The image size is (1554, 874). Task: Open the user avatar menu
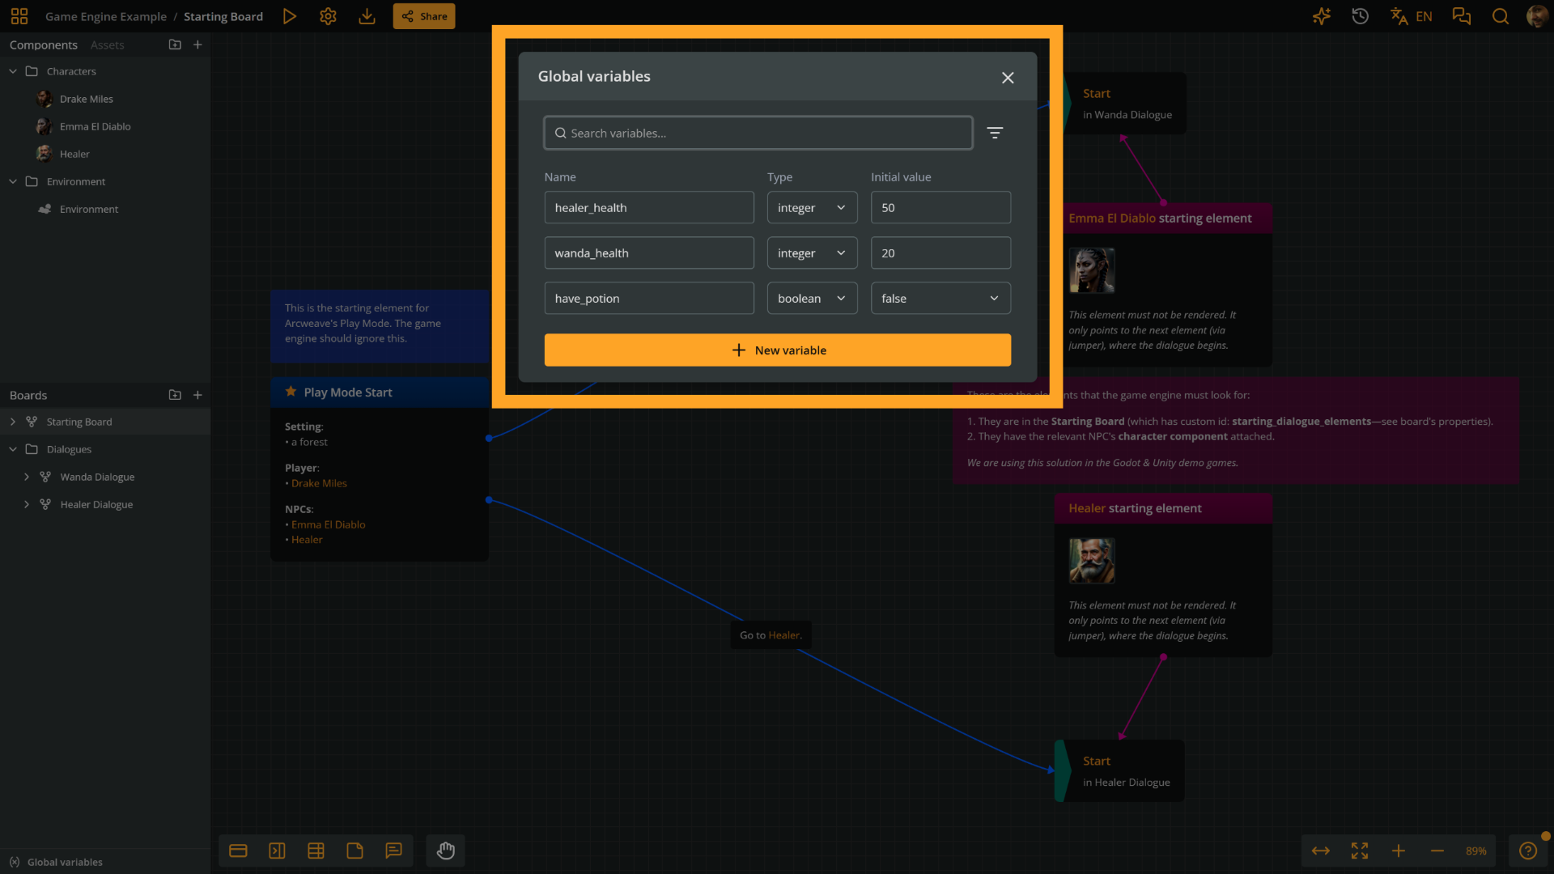[x=1536, y=16]
